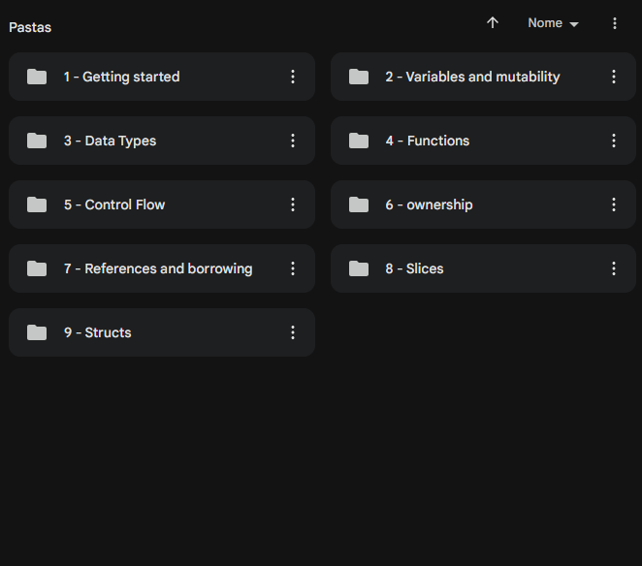This screenshot has width=642, height=566.
Task: Select the '1 - Getting started' folder name
Action: click(121, 77)
